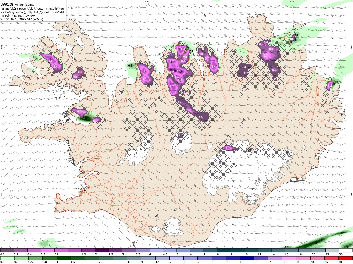Click the red rain swatch starting at 25
Image resolution: width=353 pixels, height=264 pixels.
(332, 258)
